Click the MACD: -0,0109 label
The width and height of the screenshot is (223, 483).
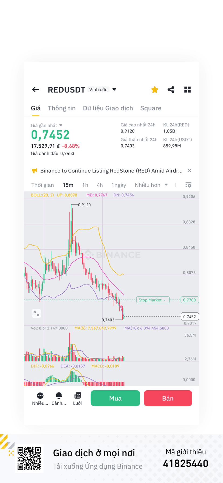105,366
